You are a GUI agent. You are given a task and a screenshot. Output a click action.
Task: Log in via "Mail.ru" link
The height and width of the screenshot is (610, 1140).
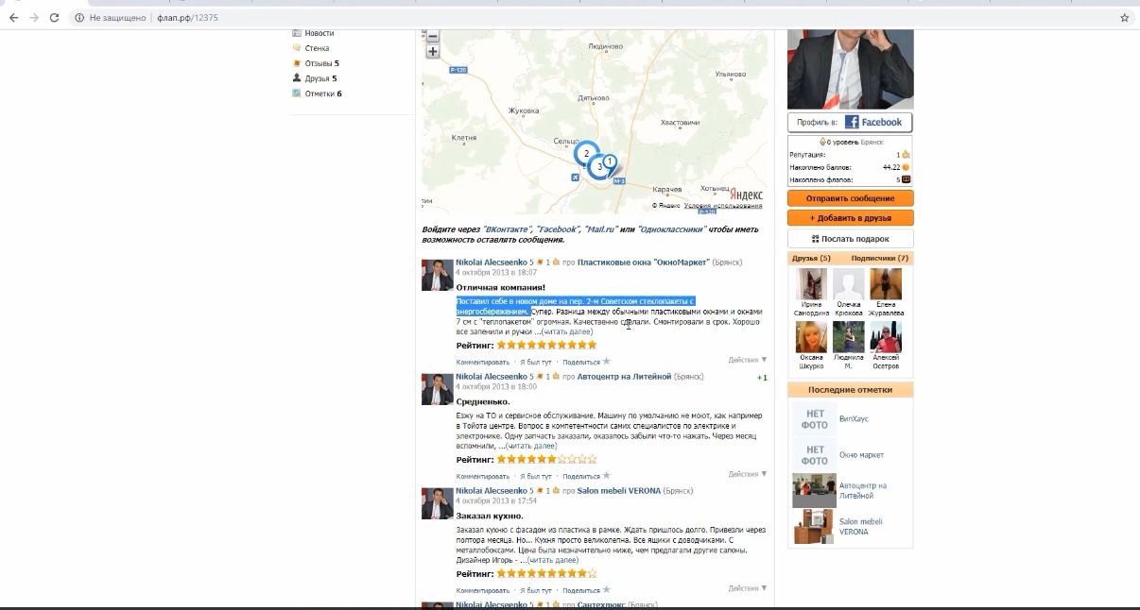coord(601,229)
